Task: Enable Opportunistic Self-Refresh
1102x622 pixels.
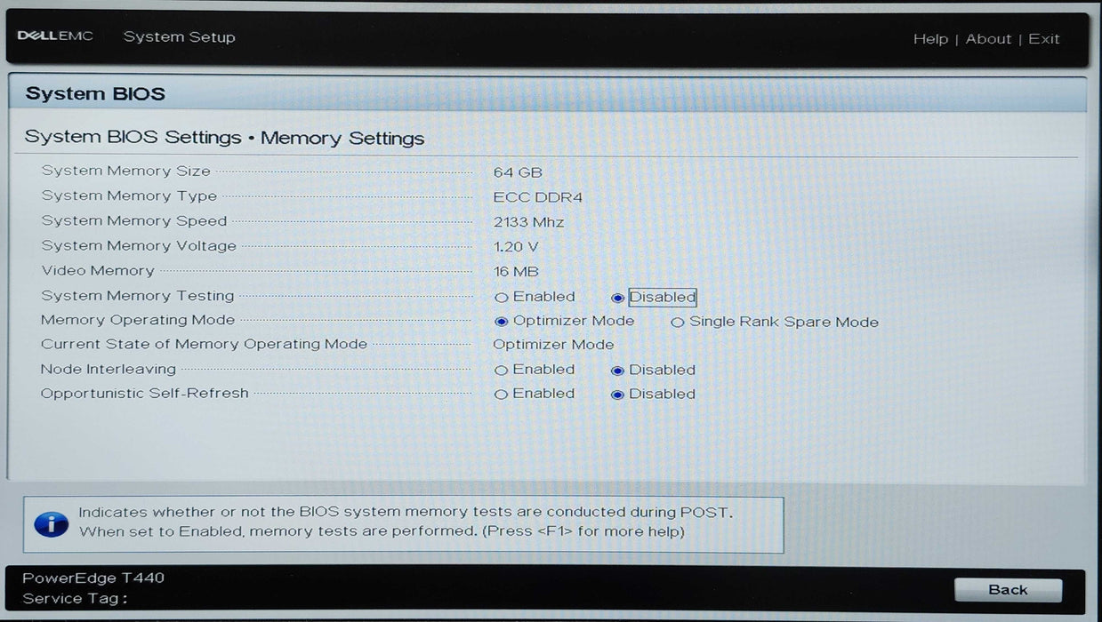Action: click(502, 395)
